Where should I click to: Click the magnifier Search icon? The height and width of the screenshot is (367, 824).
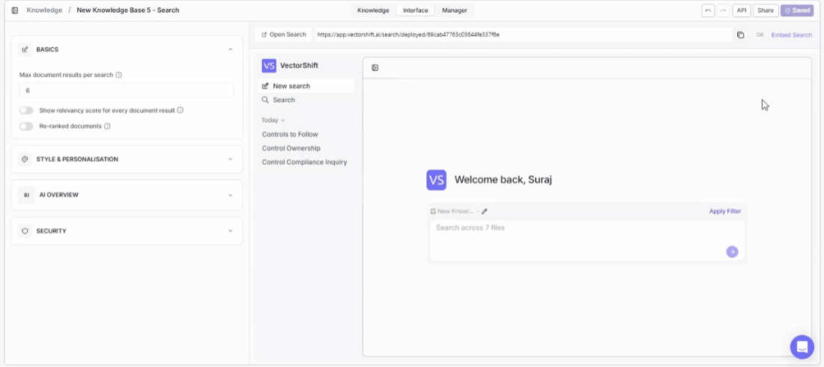point(265,100)
